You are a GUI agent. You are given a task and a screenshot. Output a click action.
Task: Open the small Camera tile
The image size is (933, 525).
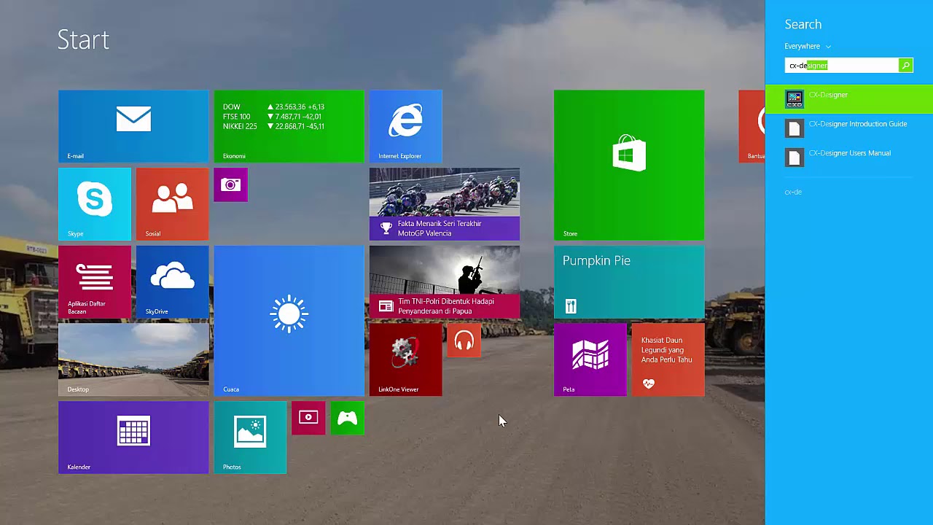point(231,185)
